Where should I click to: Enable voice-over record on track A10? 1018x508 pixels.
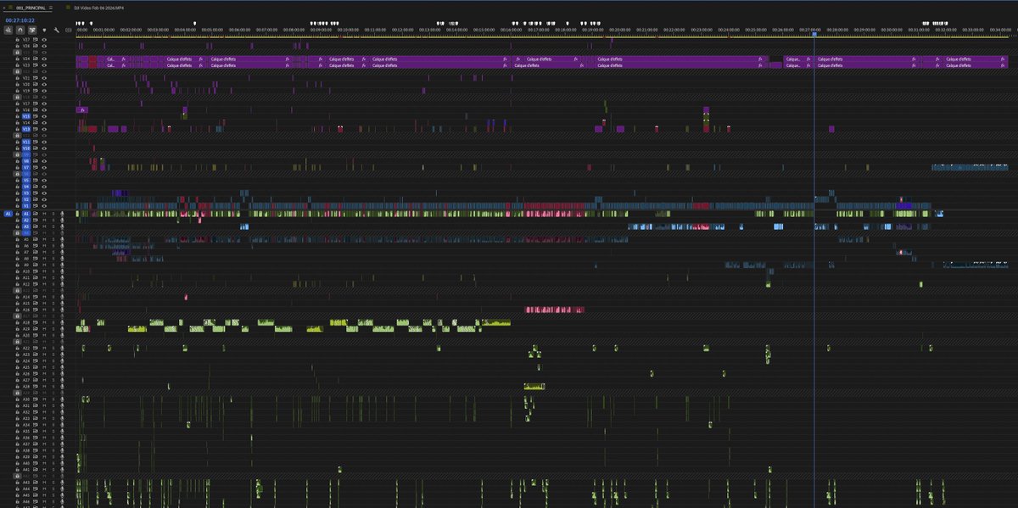(62, 271)
